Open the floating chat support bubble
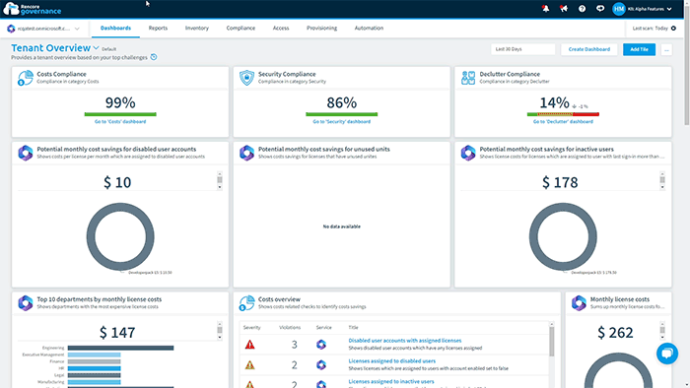Viewport: 690px width, 388px height. coord(667,354)
